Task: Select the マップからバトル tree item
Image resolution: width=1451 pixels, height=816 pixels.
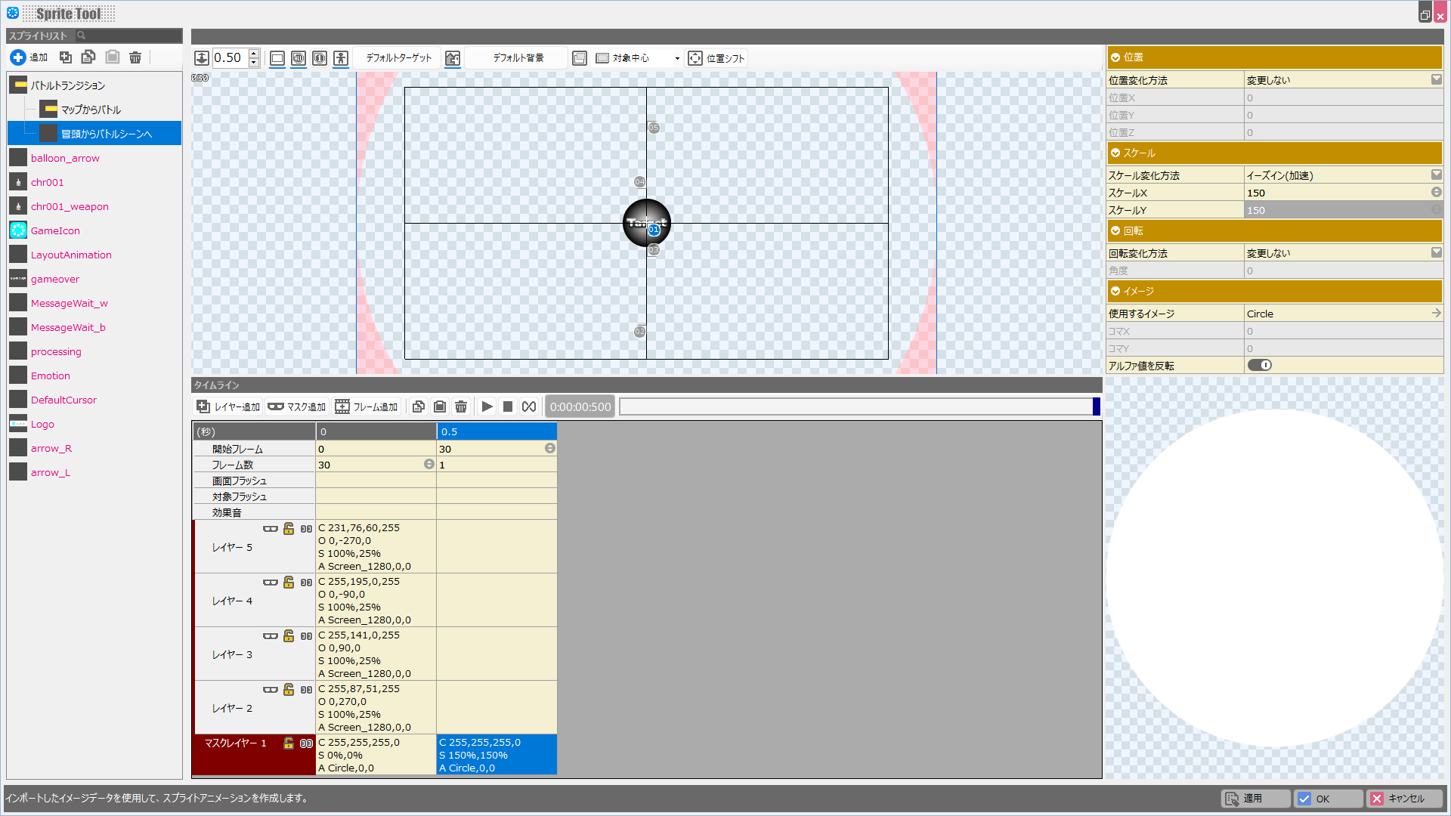Action: click(x=91, y=110)
